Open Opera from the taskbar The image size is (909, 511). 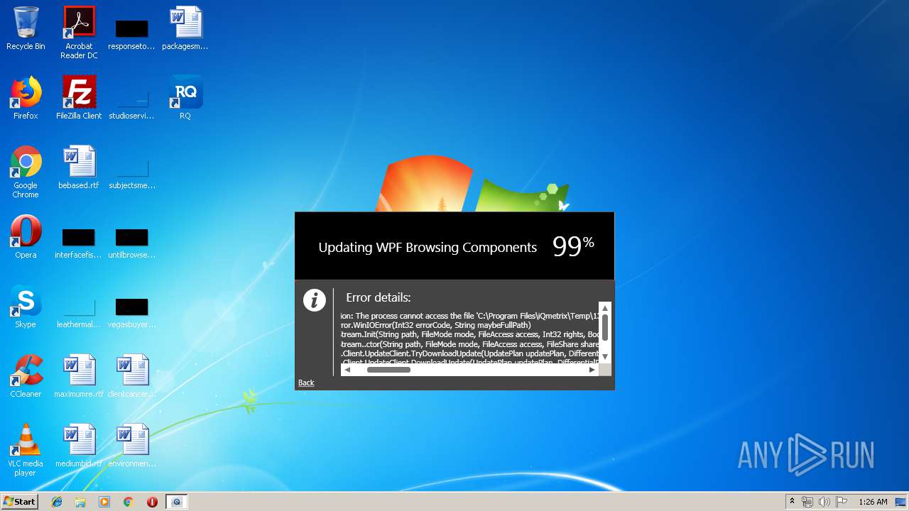152,502
